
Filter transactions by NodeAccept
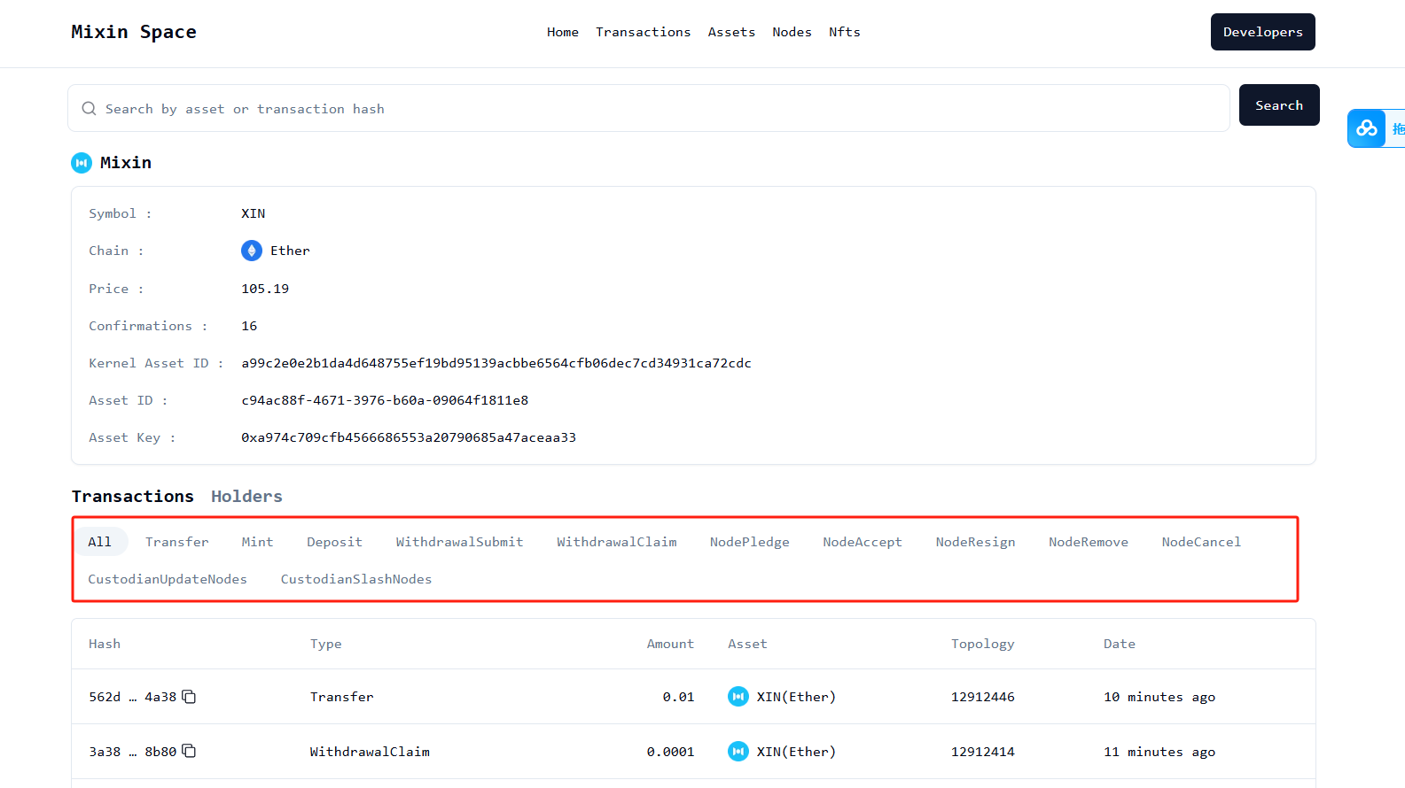tap(863, 542)
